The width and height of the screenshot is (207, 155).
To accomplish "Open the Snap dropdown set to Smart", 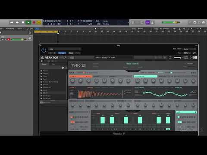I will click(x=141, y=29).
